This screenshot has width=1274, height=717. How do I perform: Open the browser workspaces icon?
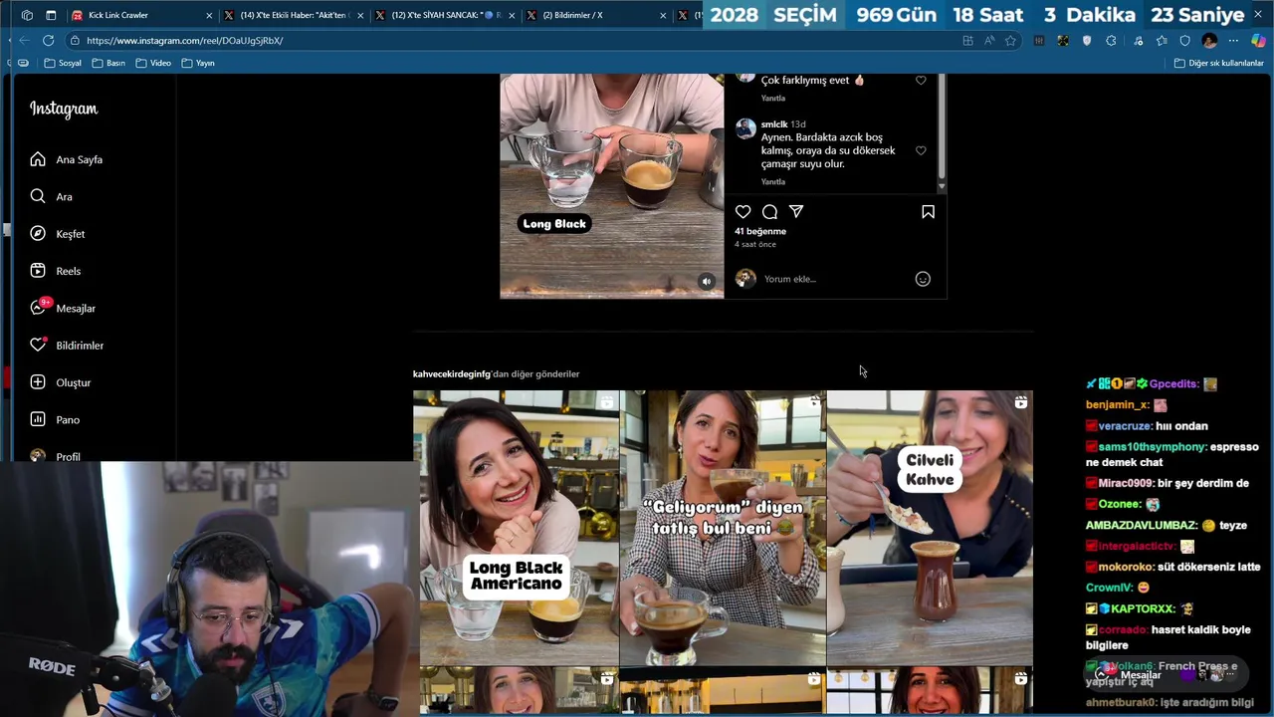click(27, 15)
